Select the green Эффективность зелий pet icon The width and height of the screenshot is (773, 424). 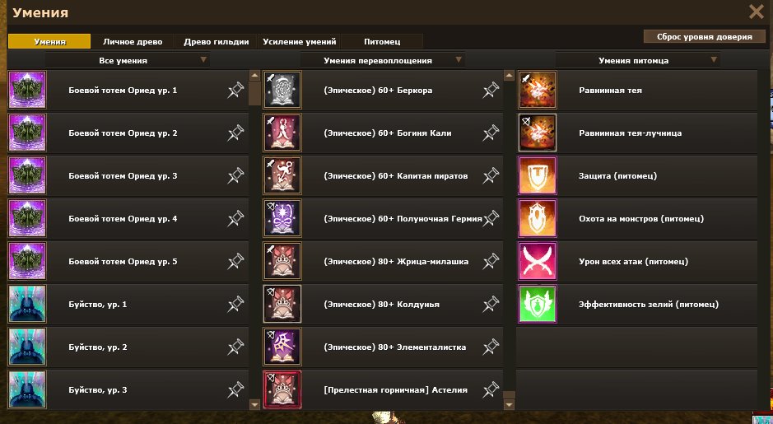tap(538, 304)
